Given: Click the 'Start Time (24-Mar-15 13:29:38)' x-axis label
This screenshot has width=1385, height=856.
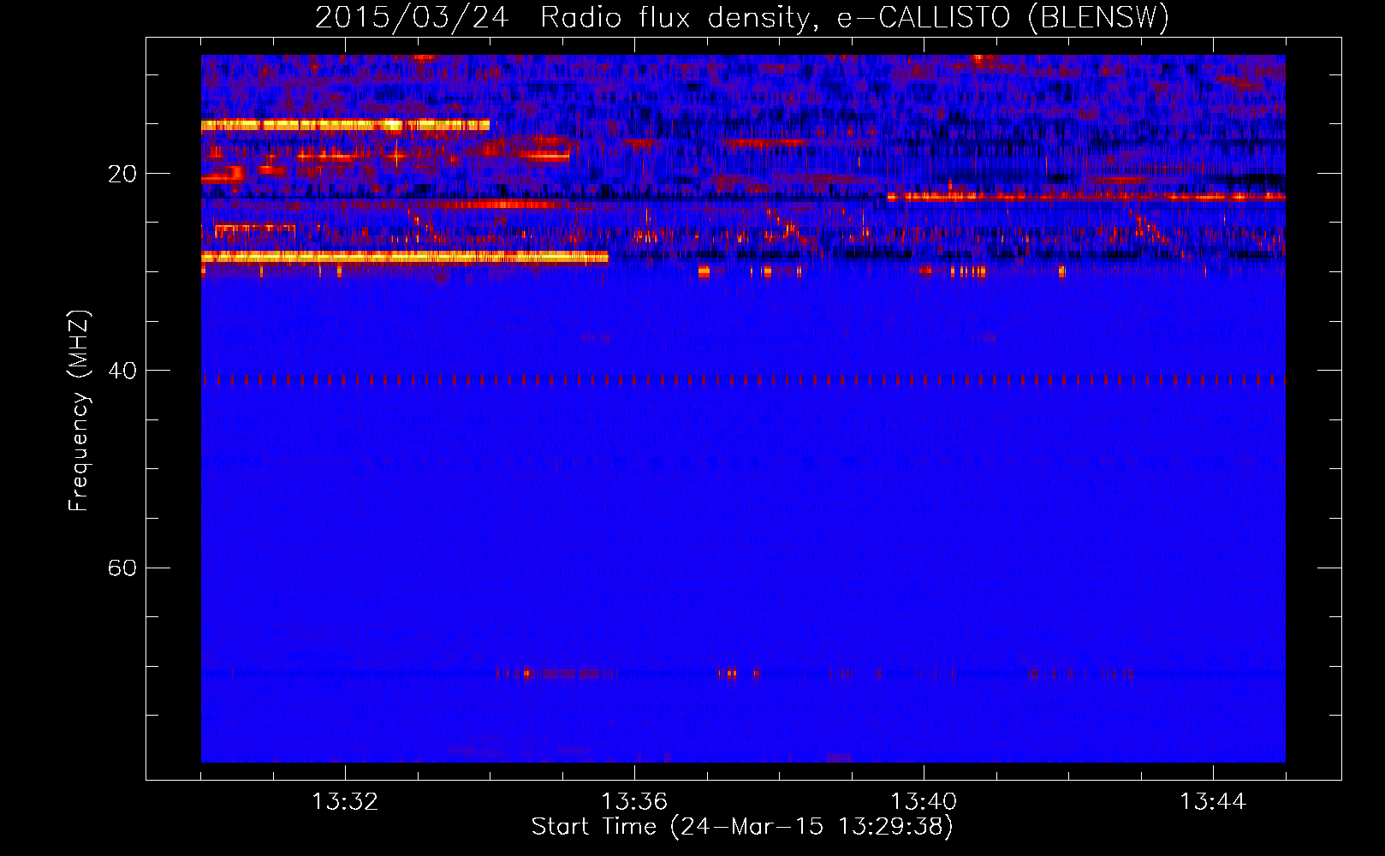Looking at the screenshot, I should (742, 827).
